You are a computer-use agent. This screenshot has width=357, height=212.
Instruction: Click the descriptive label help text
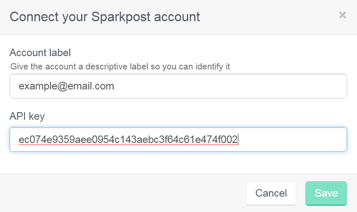[x=120, y=66]
